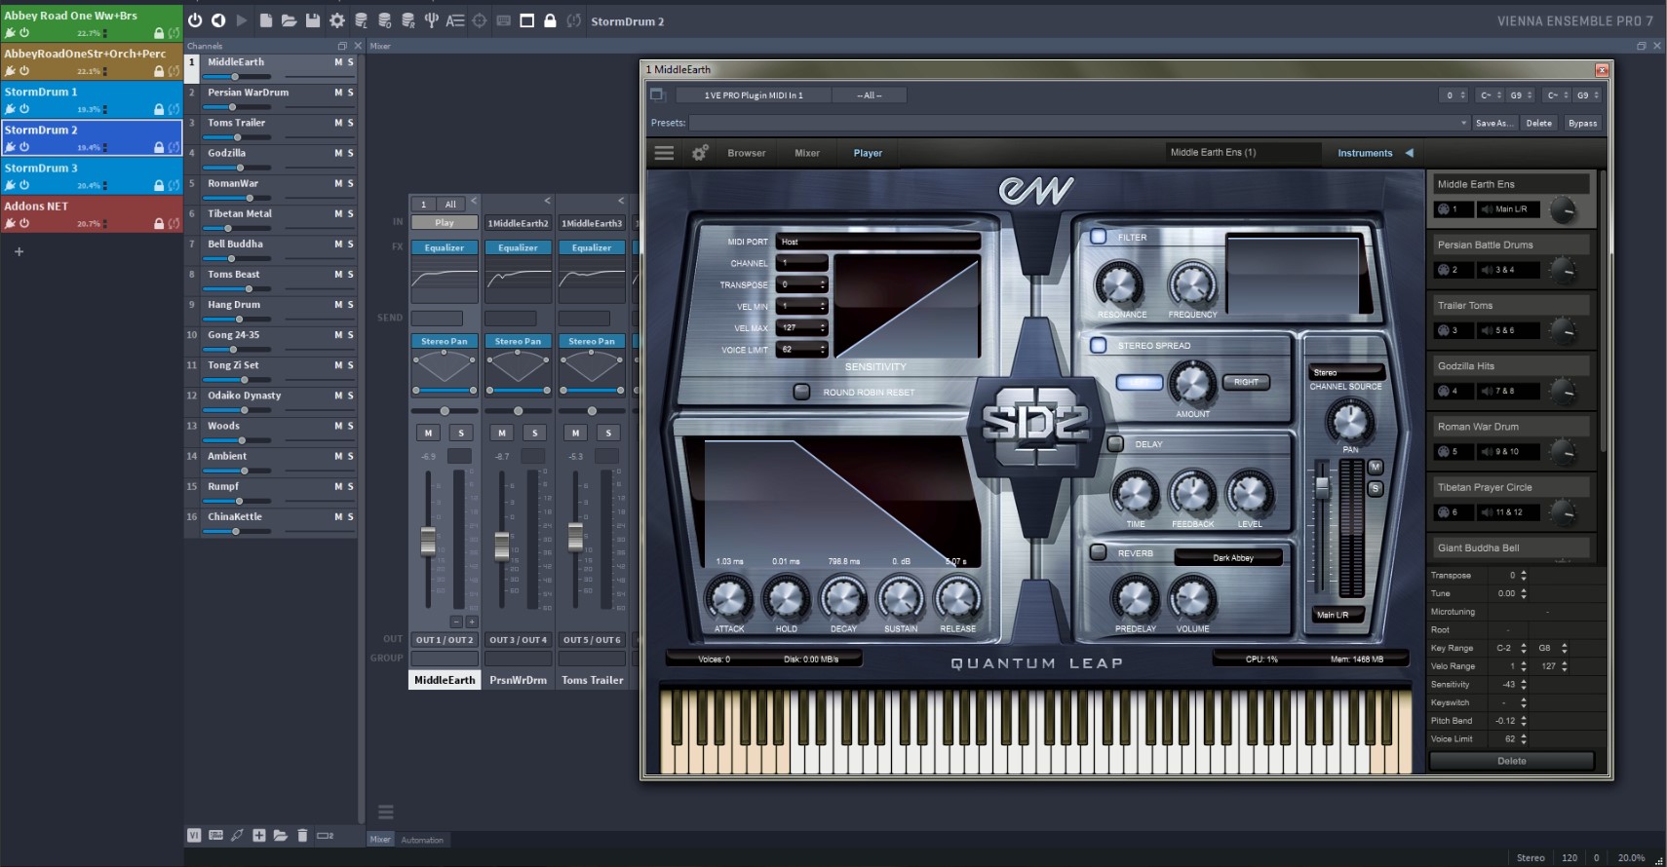This screenshot has width=1667, height=867.
Task: Enable the Filter effect toggle
Action: [x=1099, y=237]
